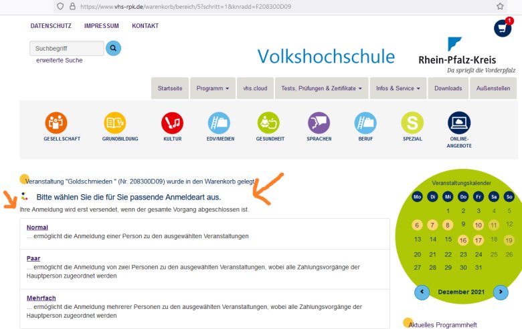Open the shopping cart icon

click(503, 28)
